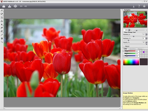Image resolution: width=148 pixels, height=111 pixels.
Task: Pick a color from the rainbow spectrum box
Action: point(131,62)
